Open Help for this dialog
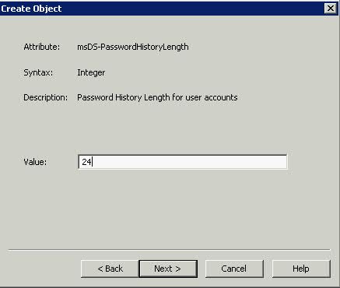Image resolution: width=340 pixels, height=288 pixels. click(x=301, y=269)
